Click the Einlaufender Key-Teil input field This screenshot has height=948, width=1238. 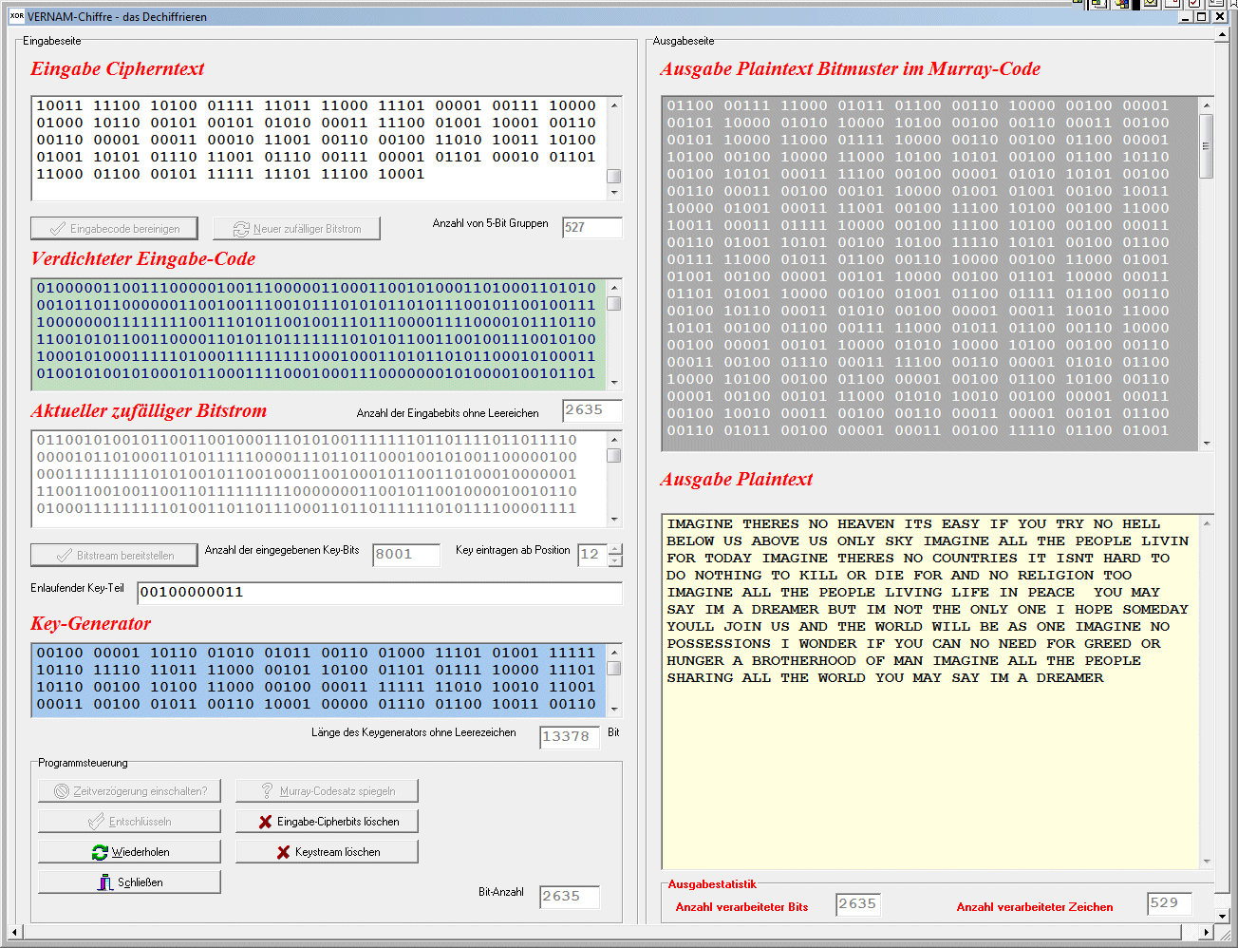tap(380, 593)
